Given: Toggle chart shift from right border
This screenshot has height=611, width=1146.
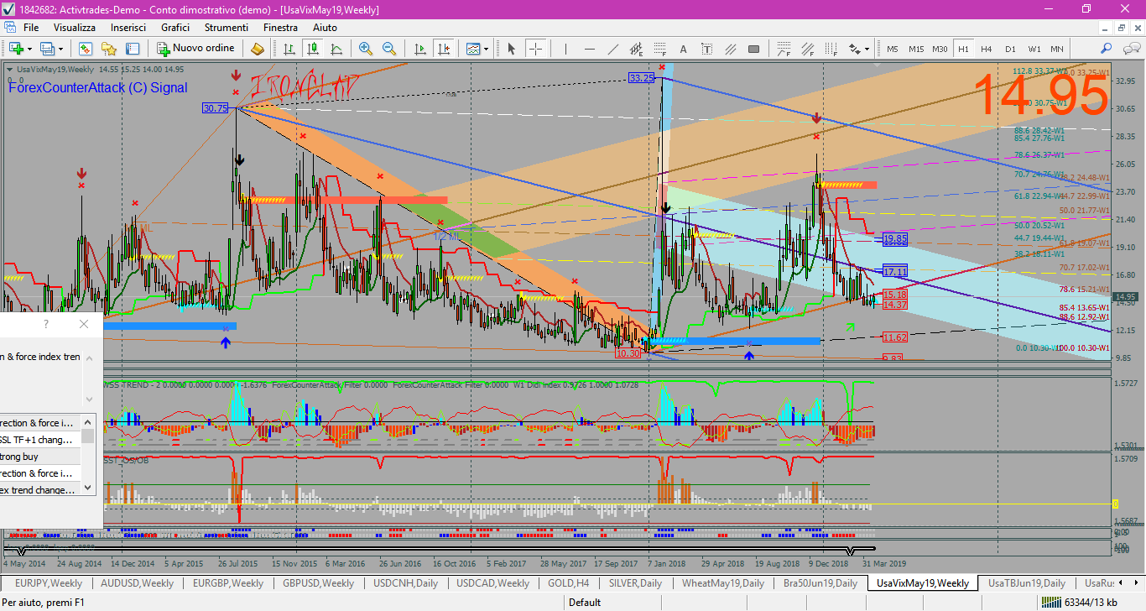Looking at the screenshot, I should click(x=444, y=49).
